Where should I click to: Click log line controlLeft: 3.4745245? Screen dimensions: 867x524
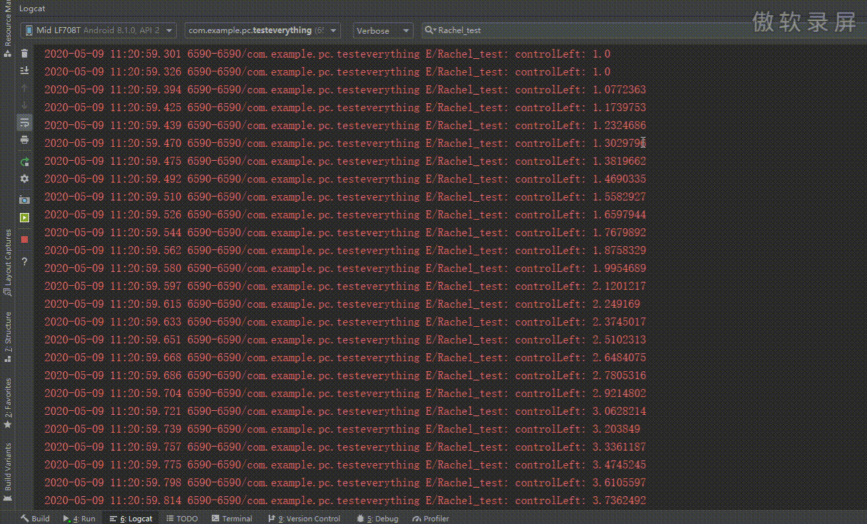(x=345, y=464)
